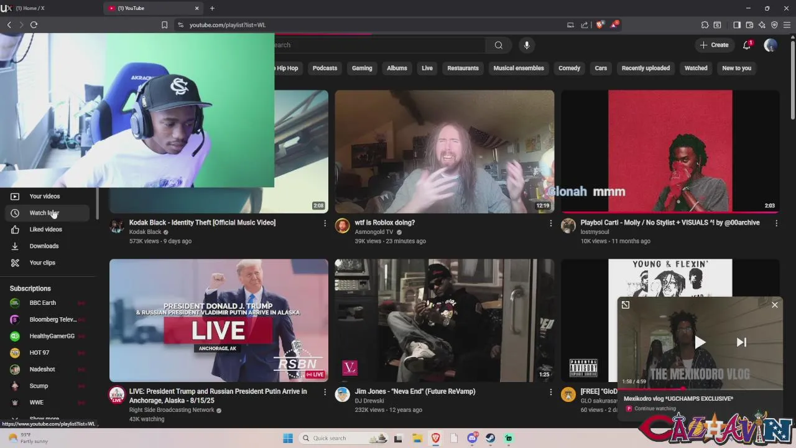This screenshot has width=796, height=448.
Task: Open Right Side Broadcasting Network channel
Action: [x=172, y=410]
